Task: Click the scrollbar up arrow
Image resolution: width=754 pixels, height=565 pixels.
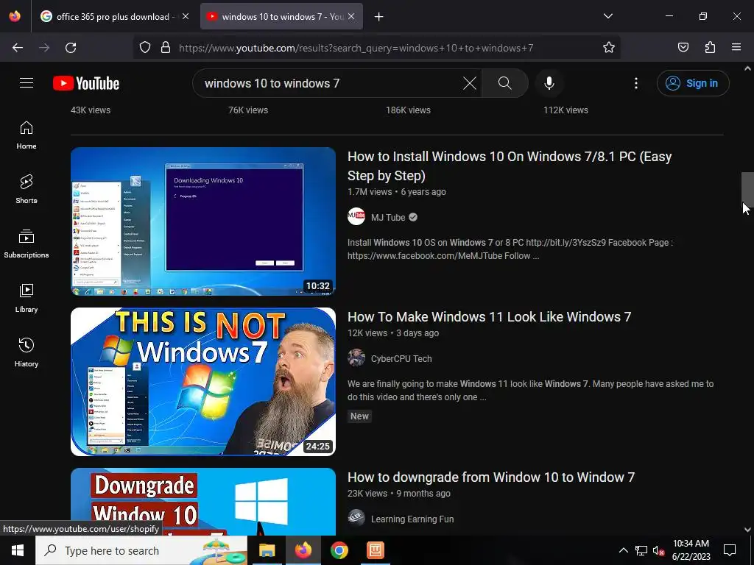Action: click(747, 68)
